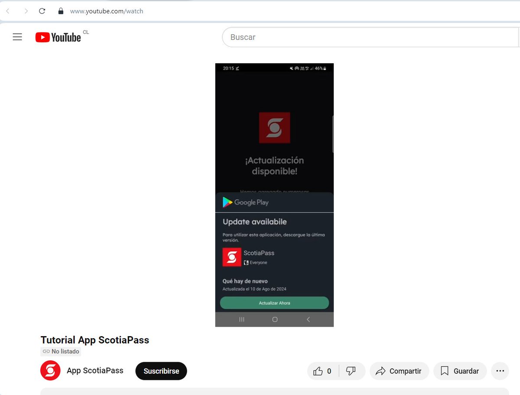Click the Actualizada el 10 de Ago de 2024 text
The height and width of the screenshot is (395, 520).
(x=254, y=289)
